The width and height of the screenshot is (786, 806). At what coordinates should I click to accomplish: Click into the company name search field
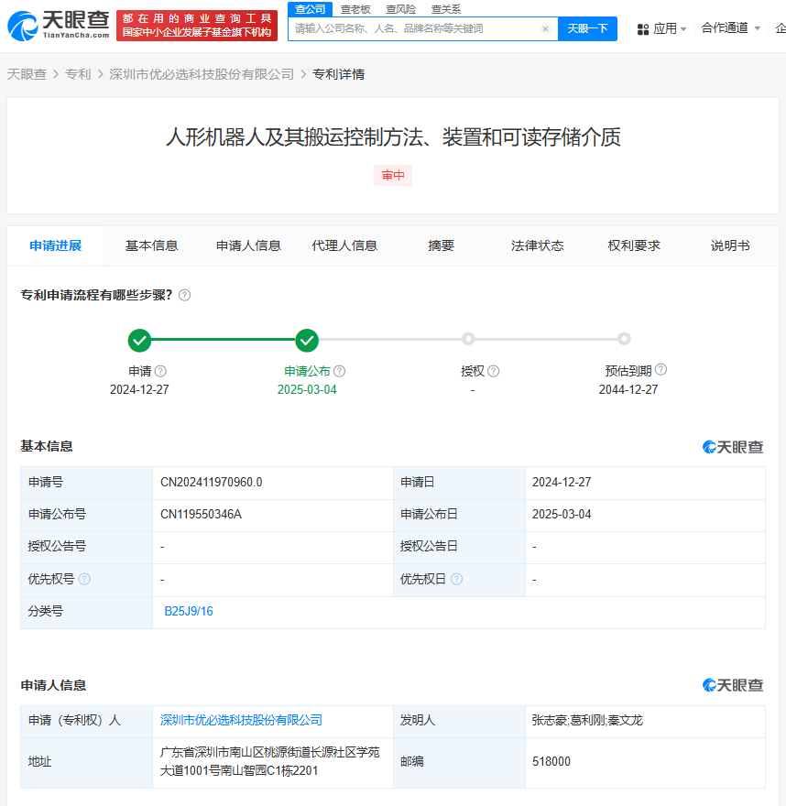tap(417, 29)
